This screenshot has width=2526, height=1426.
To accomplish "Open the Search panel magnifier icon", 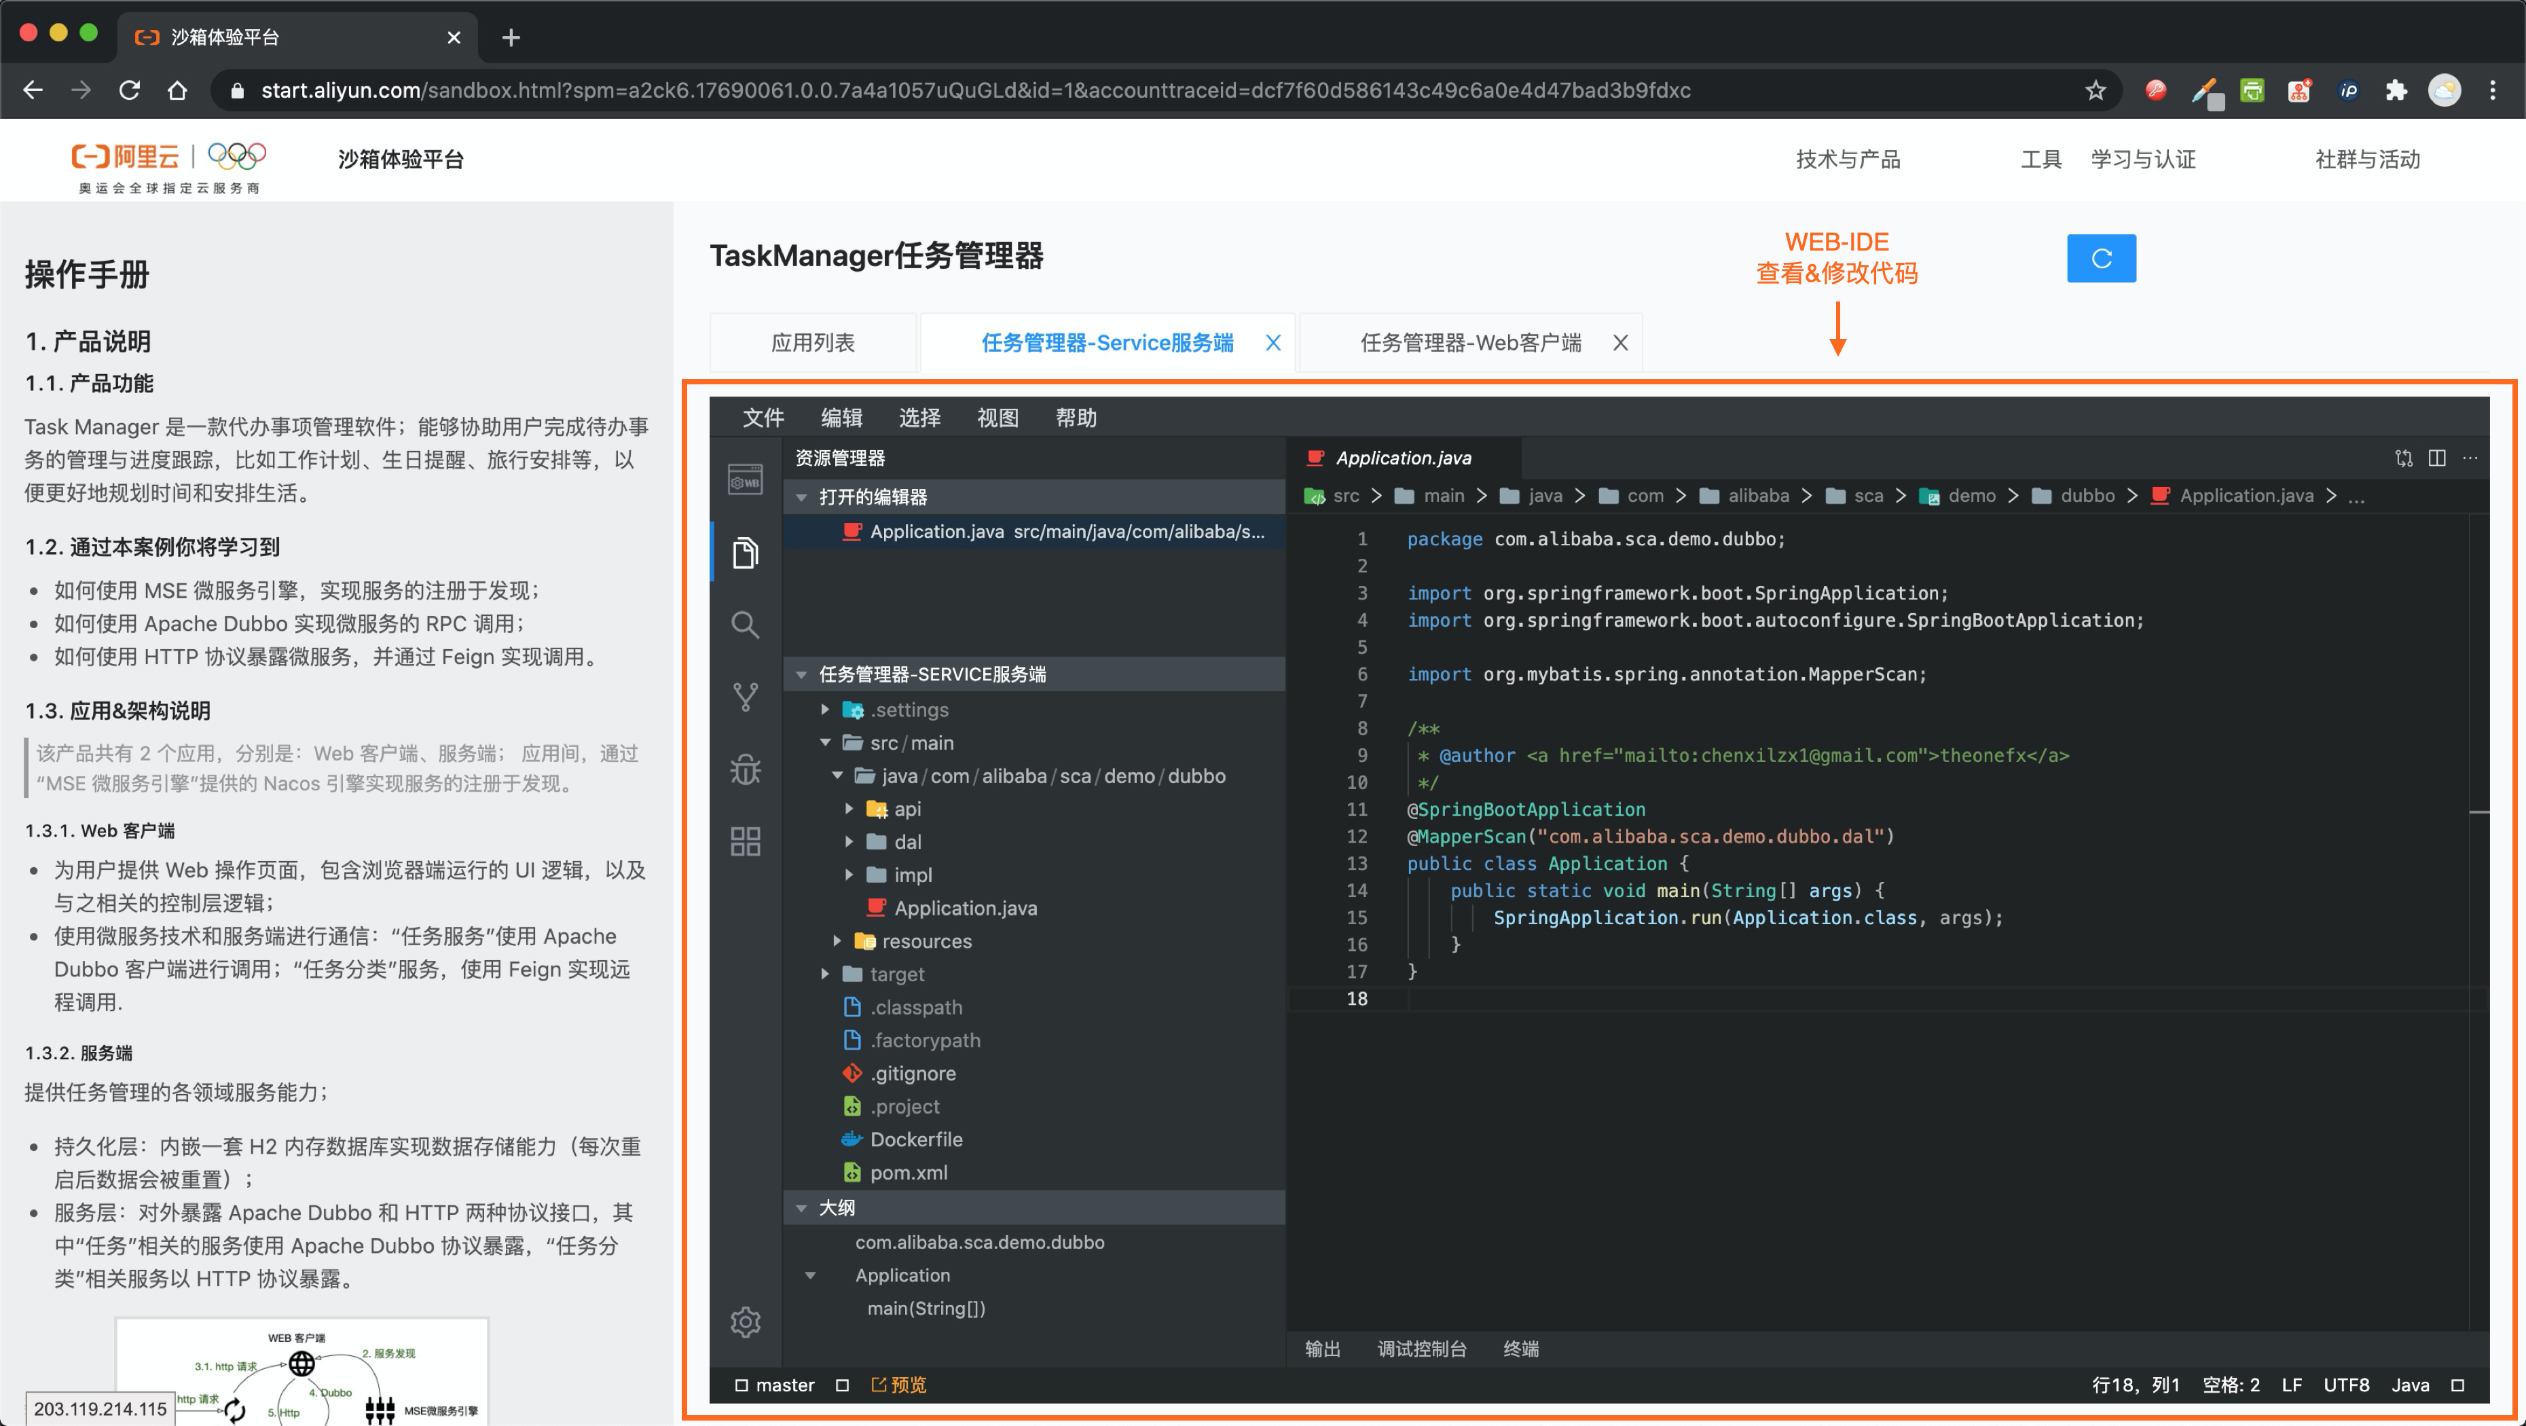I will point(746,625).
